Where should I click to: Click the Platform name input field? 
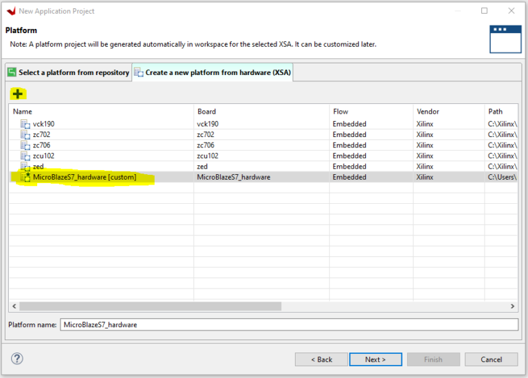tap(289, 325)
